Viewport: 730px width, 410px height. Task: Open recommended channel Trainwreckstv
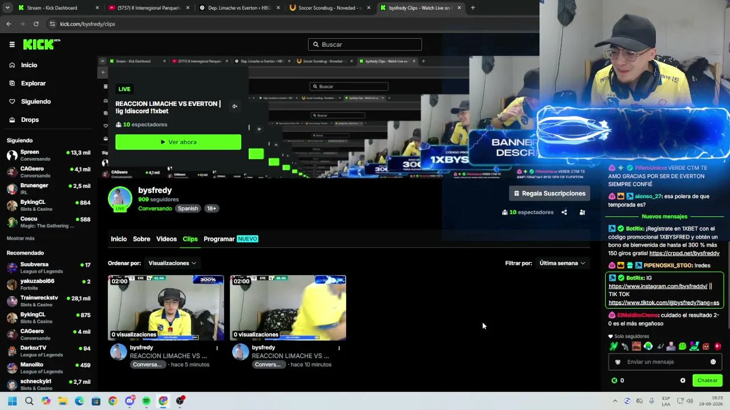[48, 301]
